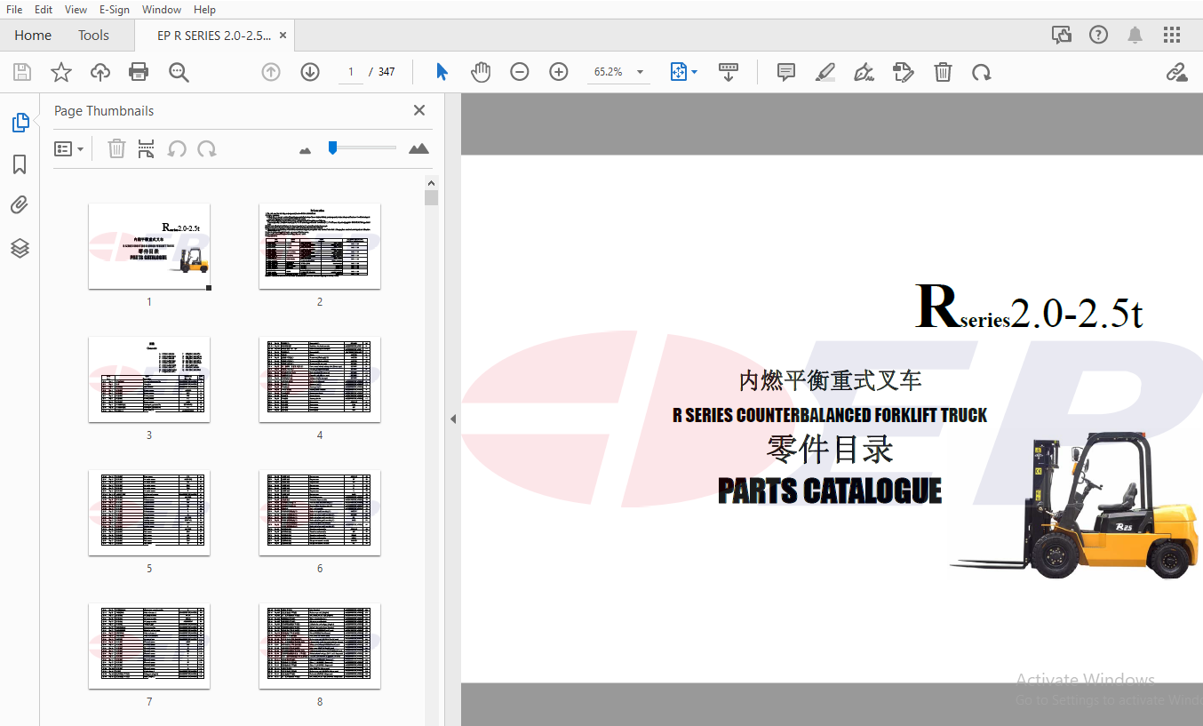
Task: Select page 3 thumbnail
Action: click(149, 379)
